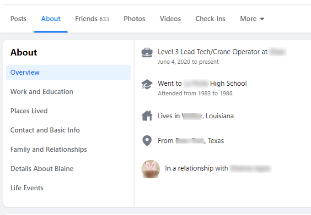311x215 pixels.
Task: Open Places Lived section
Action: [29, 111]
